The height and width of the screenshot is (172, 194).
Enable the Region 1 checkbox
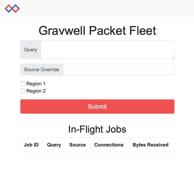[22, 84]
